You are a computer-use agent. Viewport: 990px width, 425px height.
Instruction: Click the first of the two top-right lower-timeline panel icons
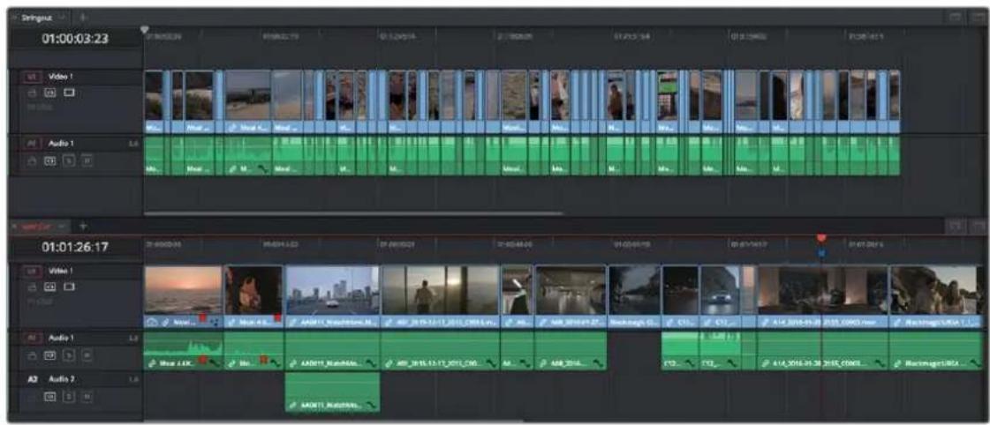(x=957, y=227)
